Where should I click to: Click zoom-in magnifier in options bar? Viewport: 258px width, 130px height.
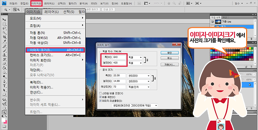(x=15, y=10)
